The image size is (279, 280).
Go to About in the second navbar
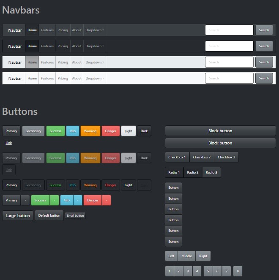click(77, 46)
